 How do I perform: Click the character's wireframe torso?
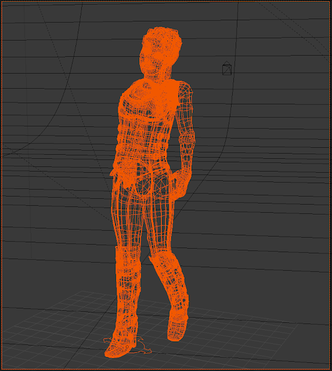tap(145, 123)
